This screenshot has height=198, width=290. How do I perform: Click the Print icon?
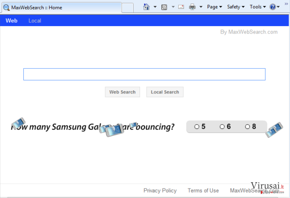[192, 7]
